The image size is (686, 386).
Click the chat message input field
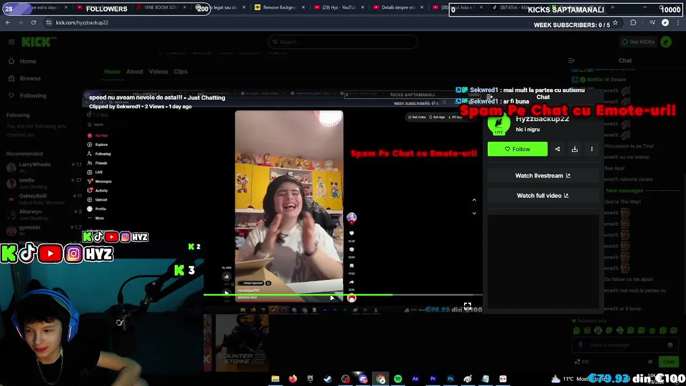pyautogui.click(x=624, y=345)
